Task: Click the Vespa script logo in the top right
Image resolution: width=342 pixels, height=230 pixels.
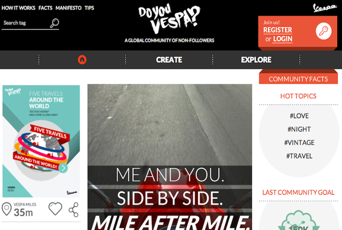Action: [325, 8]
